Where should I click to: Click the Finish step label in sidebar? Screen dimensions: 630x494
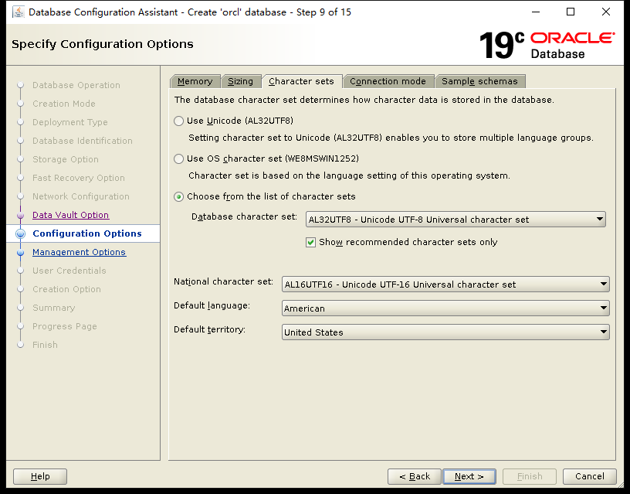(45, 345)
